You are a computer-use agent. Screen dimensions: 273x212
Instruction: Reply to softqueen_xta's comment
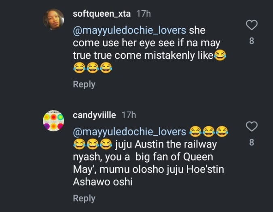pyautogui.click(x=84, y=84)
